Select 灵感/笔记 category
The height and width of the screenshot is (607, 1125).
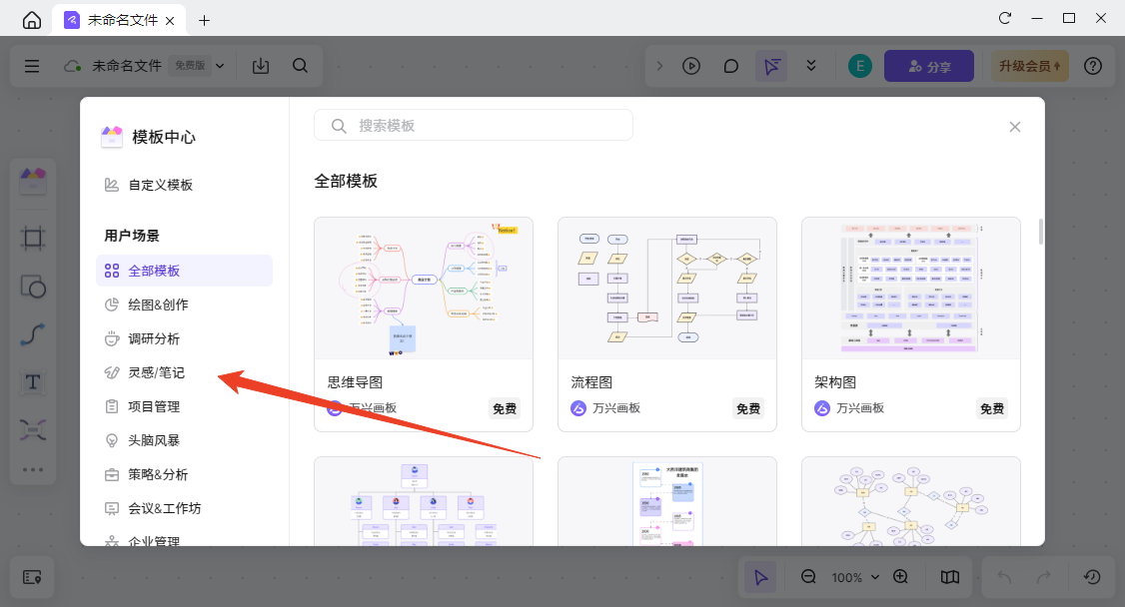[157, 372]
